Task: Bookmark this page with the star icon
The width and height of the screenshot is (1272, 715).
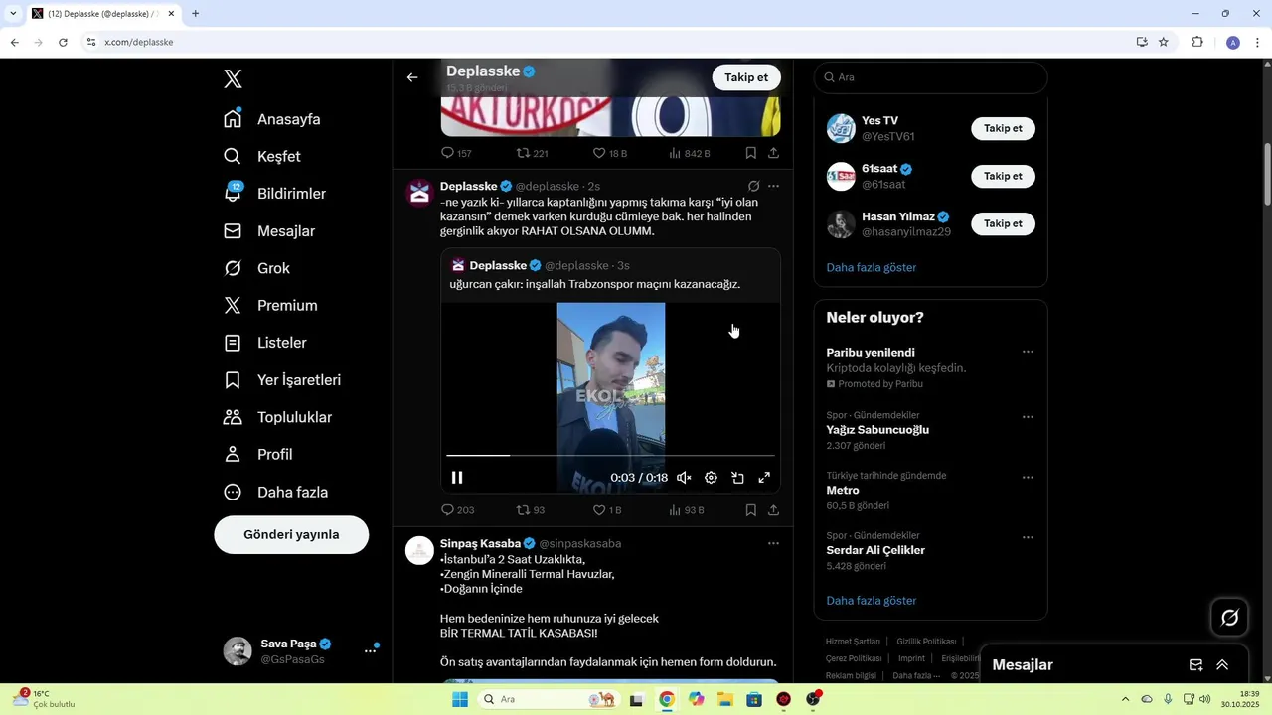Action: click(x=1164, y=42)
